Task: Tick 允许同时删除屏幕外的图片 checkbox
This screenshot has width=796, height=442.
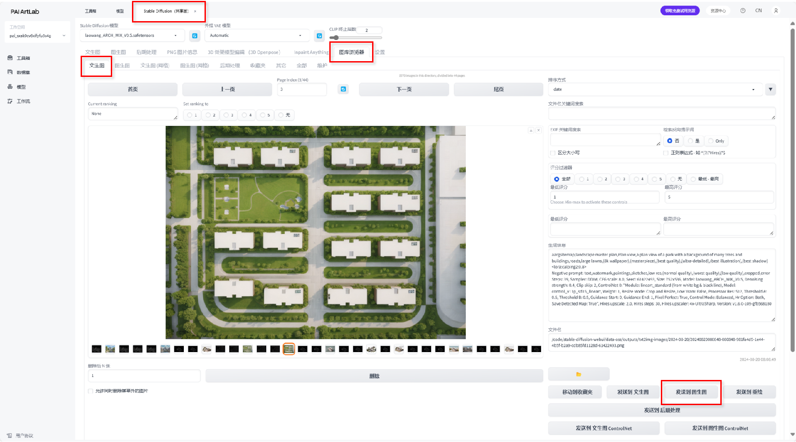Action: point(91,391)
